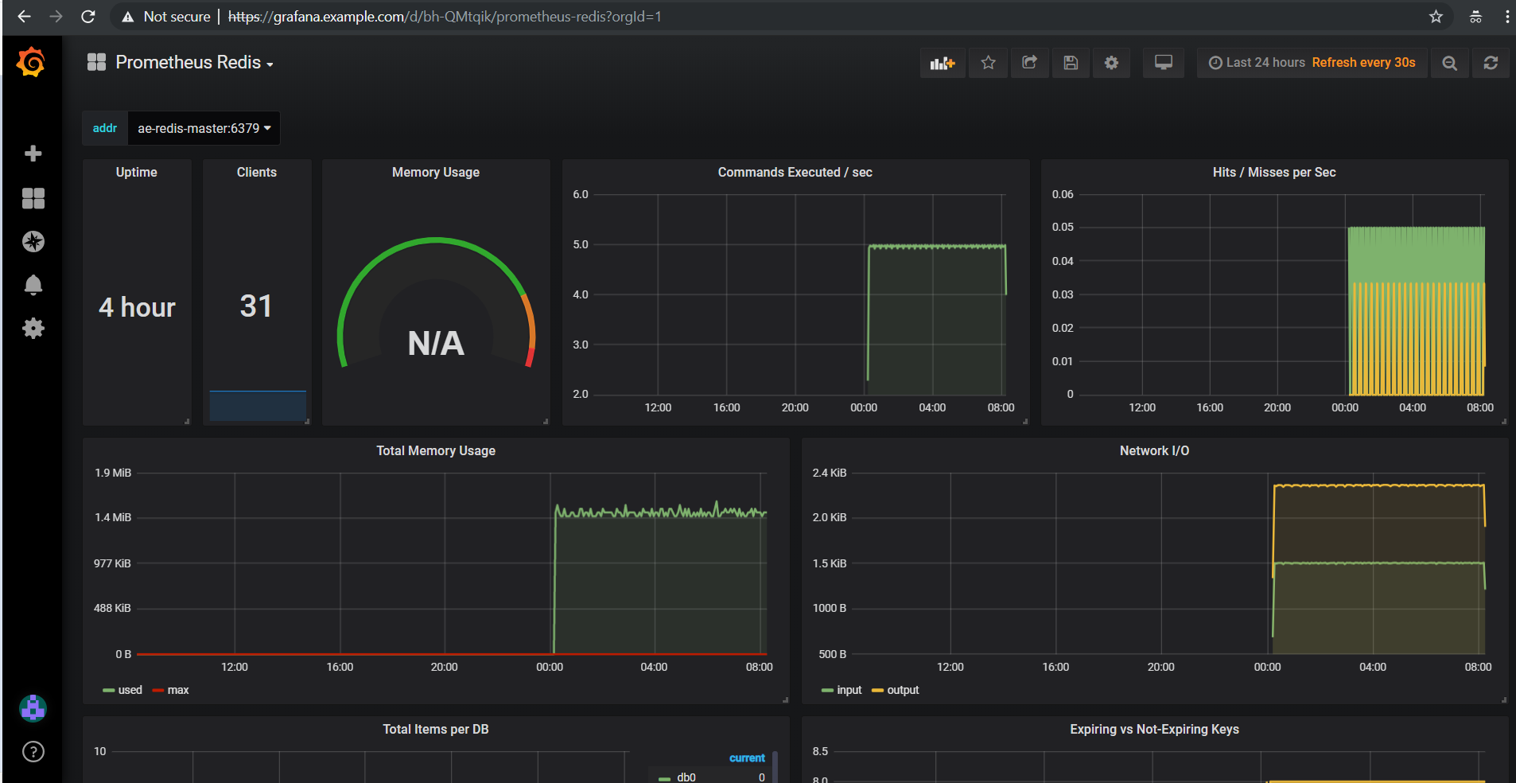
Task: Bookmark this page with the star
Action: pos(1436,16)
